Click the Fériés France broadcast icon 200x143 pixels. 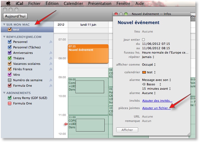coord(51,69)
